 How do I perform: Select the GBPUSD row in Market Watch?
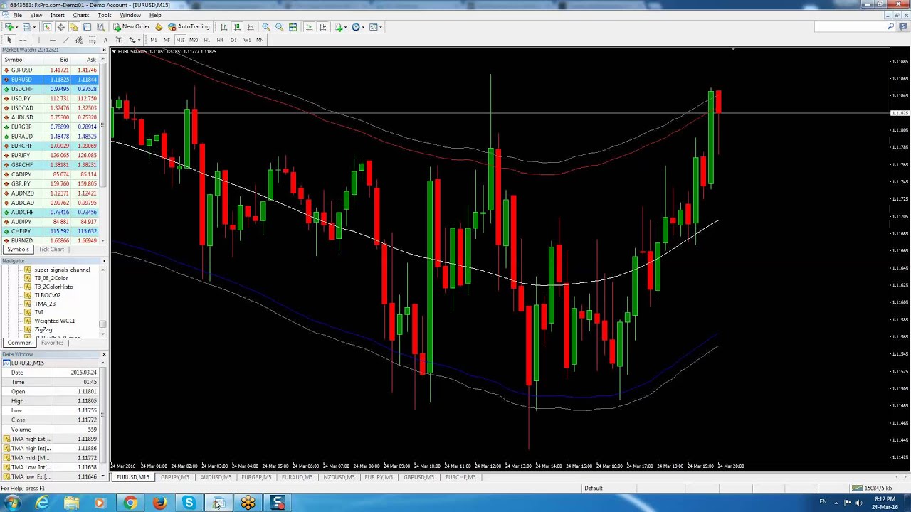coord(51,70)
